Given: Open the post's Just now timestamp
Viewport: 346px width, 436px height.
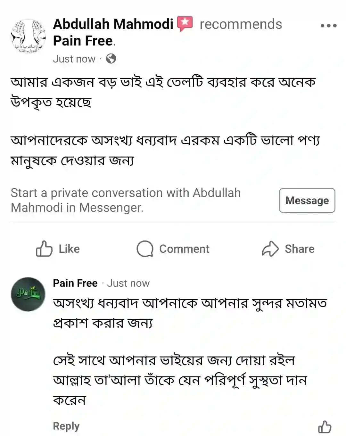Looking at the screenshot, I should pyautogui.click(x=74, y=59).
